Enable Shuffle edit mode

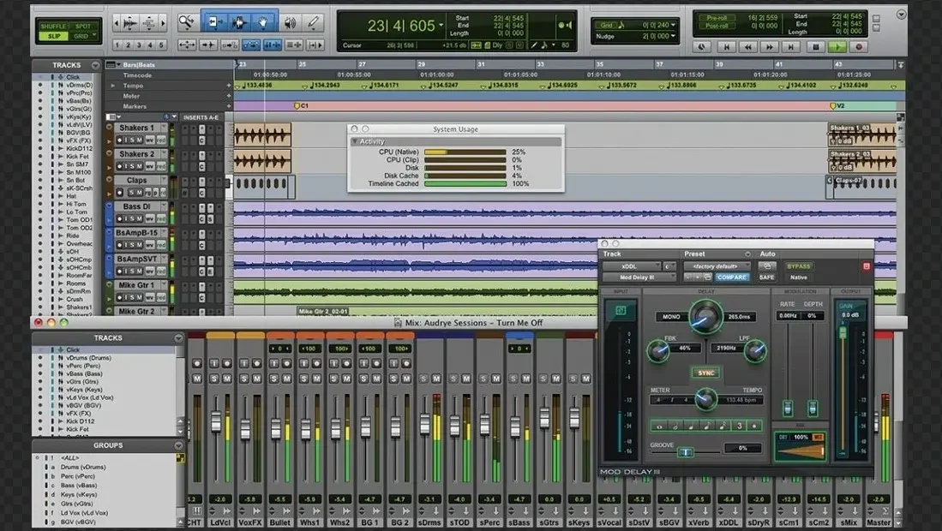pos(53,27)
